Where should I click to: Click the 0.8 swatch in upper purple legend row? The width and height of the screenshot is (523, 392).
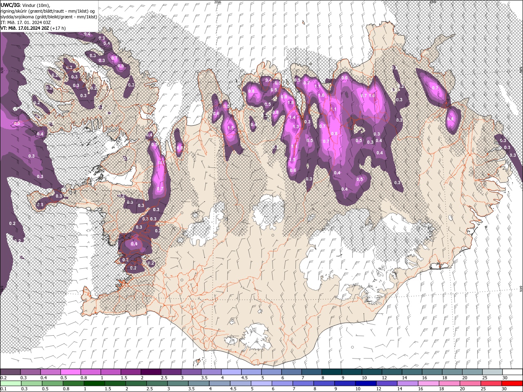tap(90, 372)
